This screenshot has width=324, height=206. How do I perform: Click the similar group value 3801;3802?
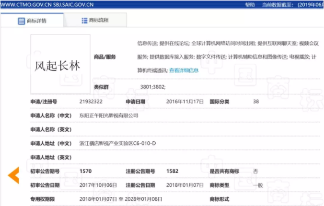pos(152,88)
